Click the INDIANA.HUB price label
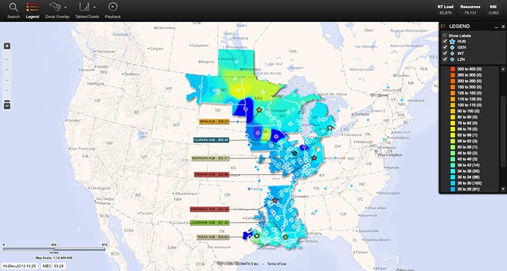 (x=212, y=174)
